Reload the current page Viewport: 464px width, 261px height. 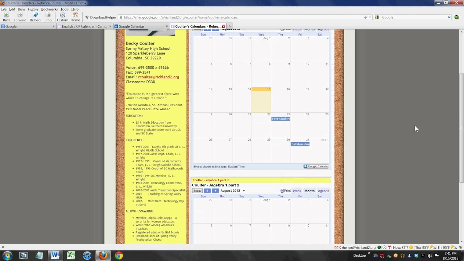click(35, 17)
